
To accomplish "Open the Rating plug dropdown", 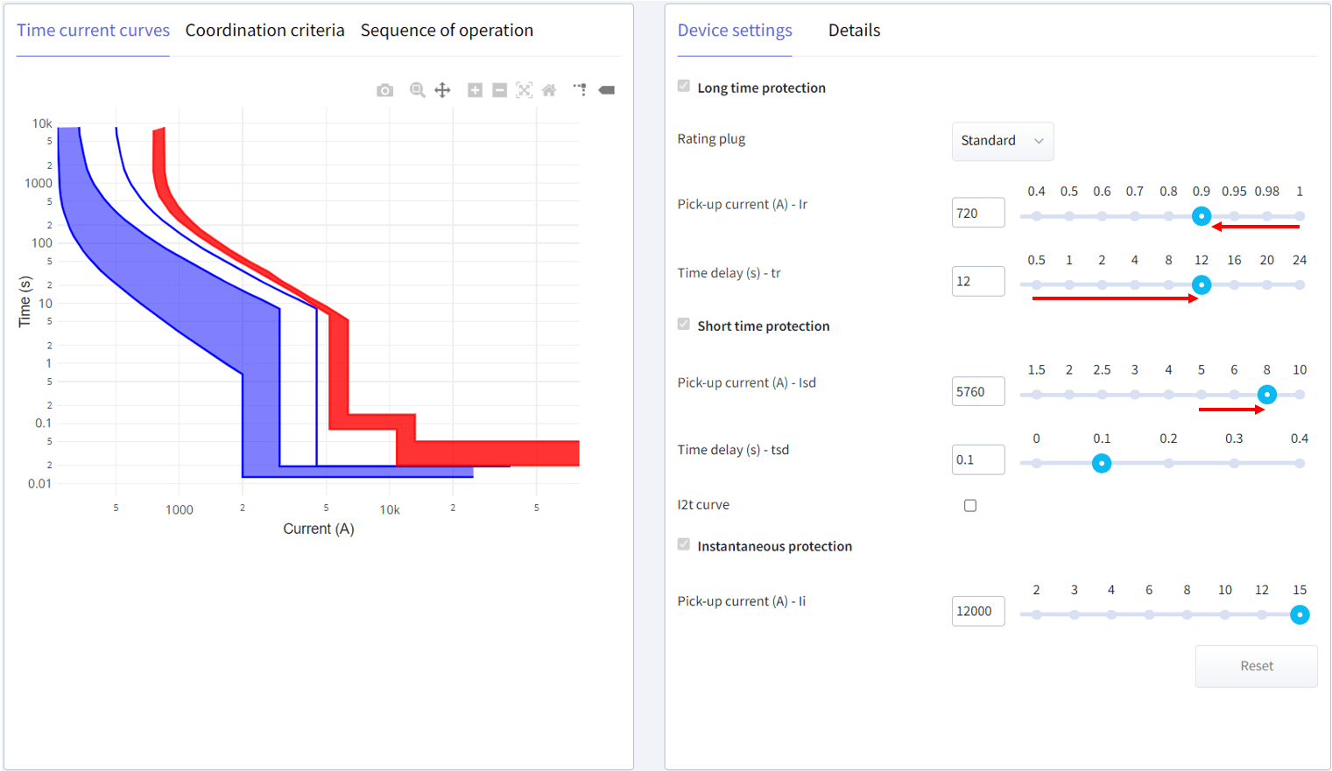I will (1002, 141).
